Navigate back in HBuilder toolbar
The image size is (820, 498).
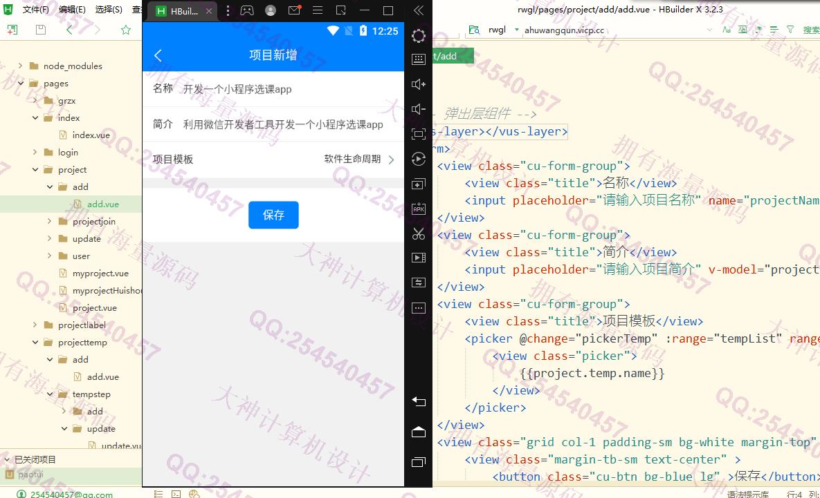click(x=70, y=30)
